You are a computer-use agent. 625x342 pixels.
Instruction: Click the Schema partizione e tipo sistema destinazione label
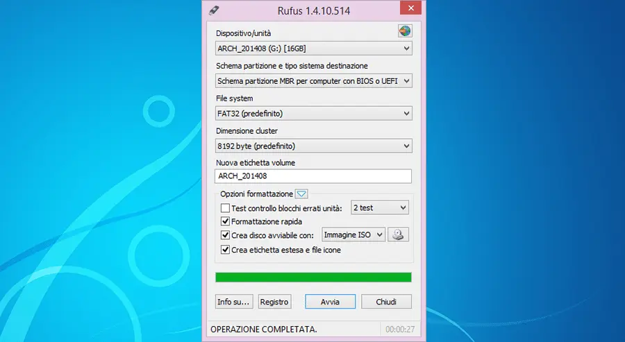292,66
